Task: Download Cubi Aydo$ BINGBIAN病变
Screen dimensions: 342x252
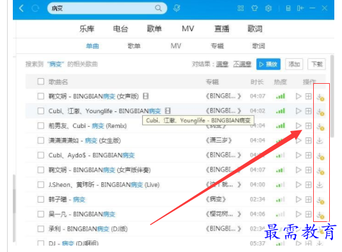Action: pos(320,156)
